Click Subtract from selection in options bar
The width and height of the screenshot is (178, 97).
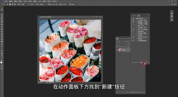[x=12, y=4]
